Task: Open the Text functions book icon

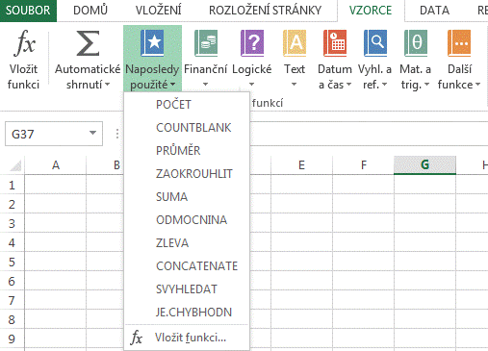Action: click(295, 43)
